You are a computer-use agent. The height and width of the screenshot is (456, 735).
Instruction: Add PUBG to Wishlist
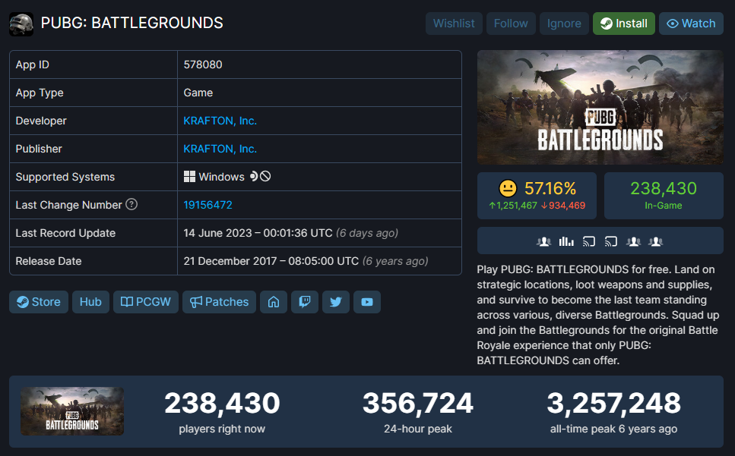coord(454,24)
